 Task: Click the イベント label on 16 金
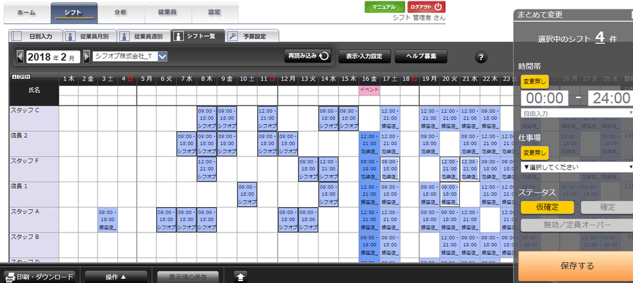[x=368, y=90]
